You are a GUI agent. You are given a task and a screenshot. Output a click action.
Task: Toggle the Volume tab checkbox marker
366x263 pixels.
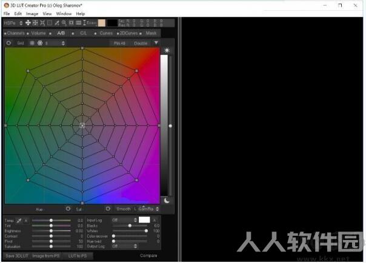(x=28, y=34)
